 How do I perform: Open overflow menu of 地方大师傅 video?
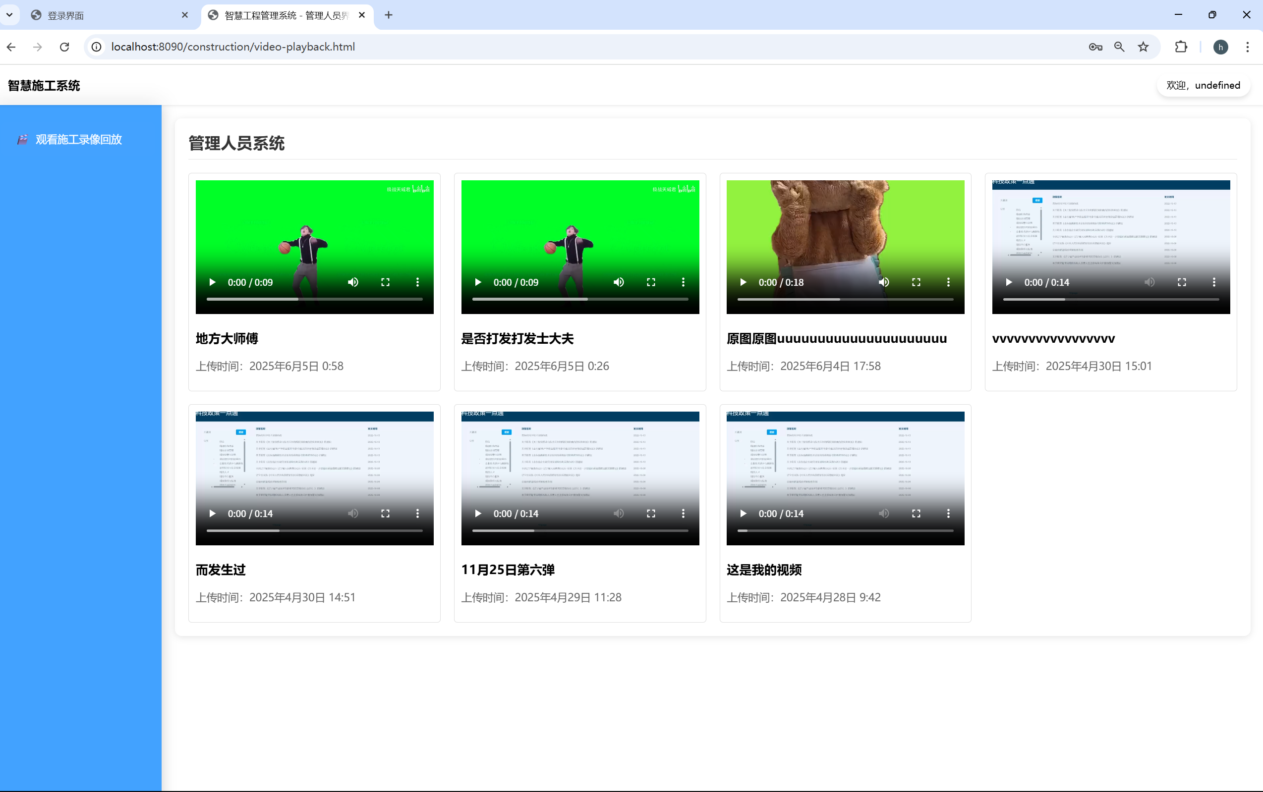coord(417,282)
